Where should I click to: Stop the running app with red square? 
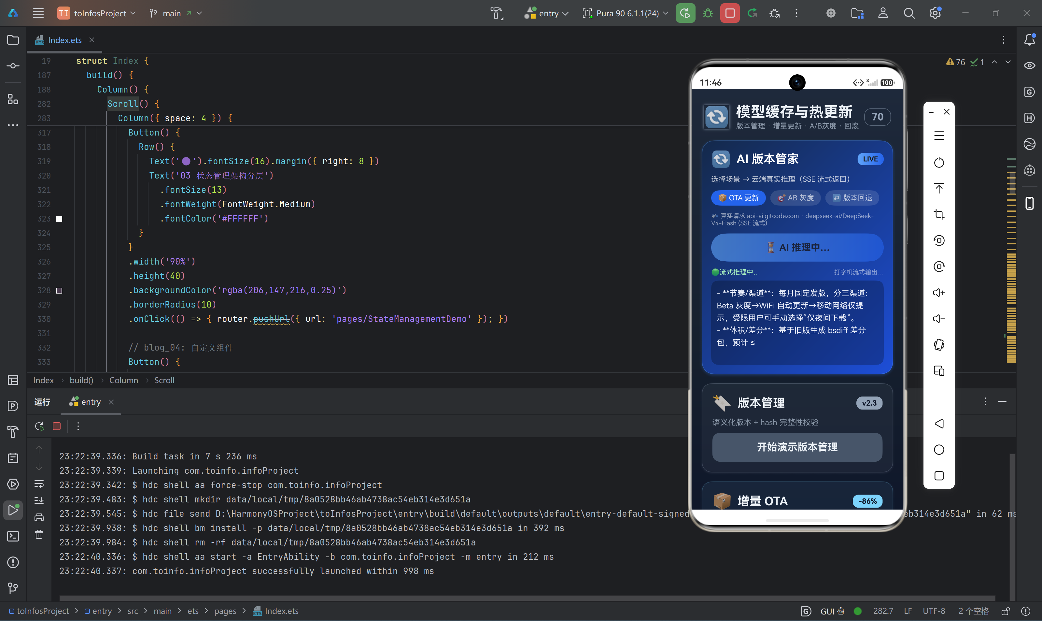pyautogui.click(x=730, y=13)
